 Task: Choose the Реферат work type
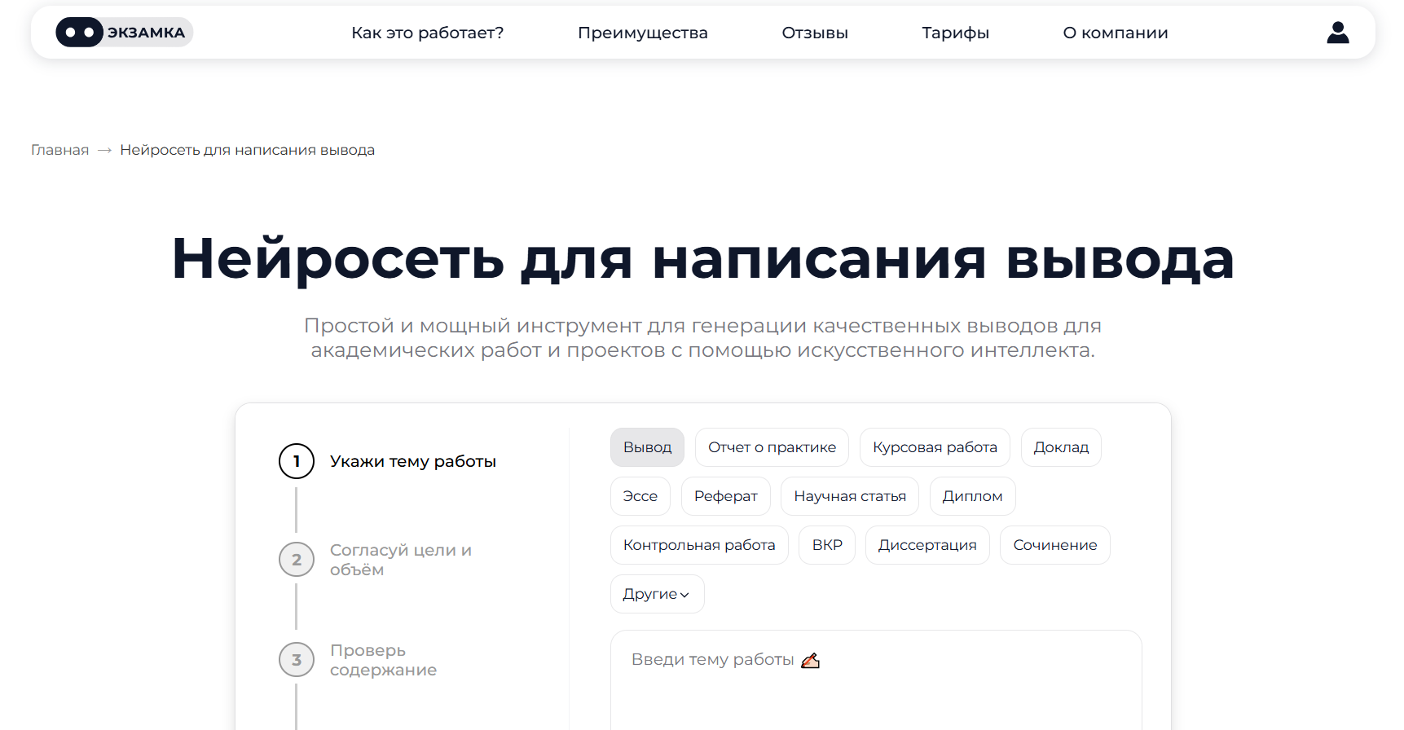click(x=725, y=496)
